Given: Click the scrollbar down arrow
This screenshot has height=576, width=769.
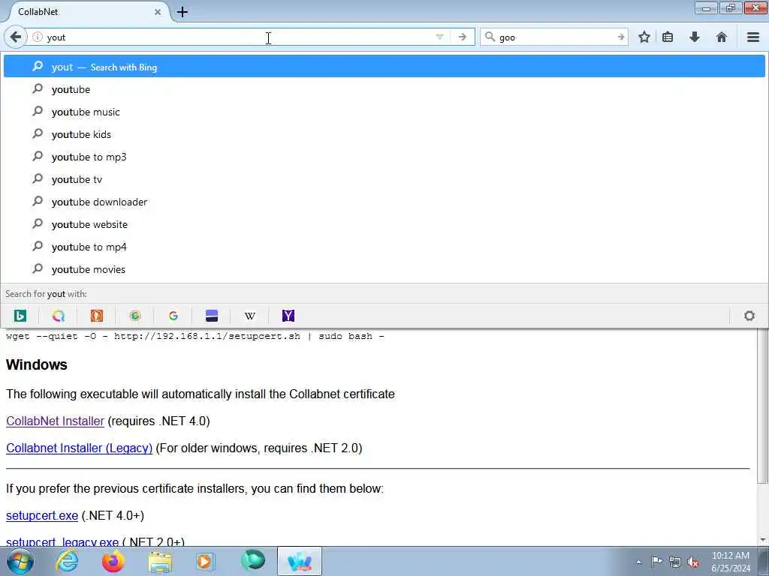Looking at the screenshot, I should pos(763,540).
